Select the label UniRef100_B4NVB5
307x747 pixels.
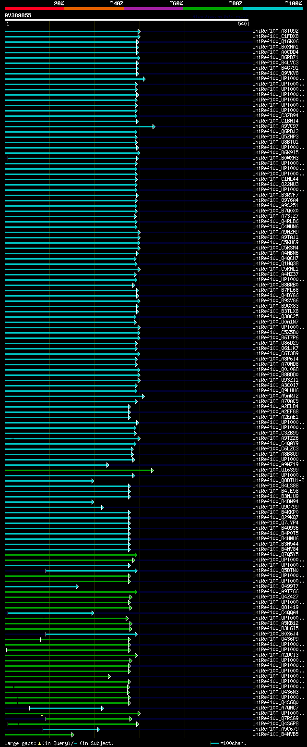click(x=275, y=734)
